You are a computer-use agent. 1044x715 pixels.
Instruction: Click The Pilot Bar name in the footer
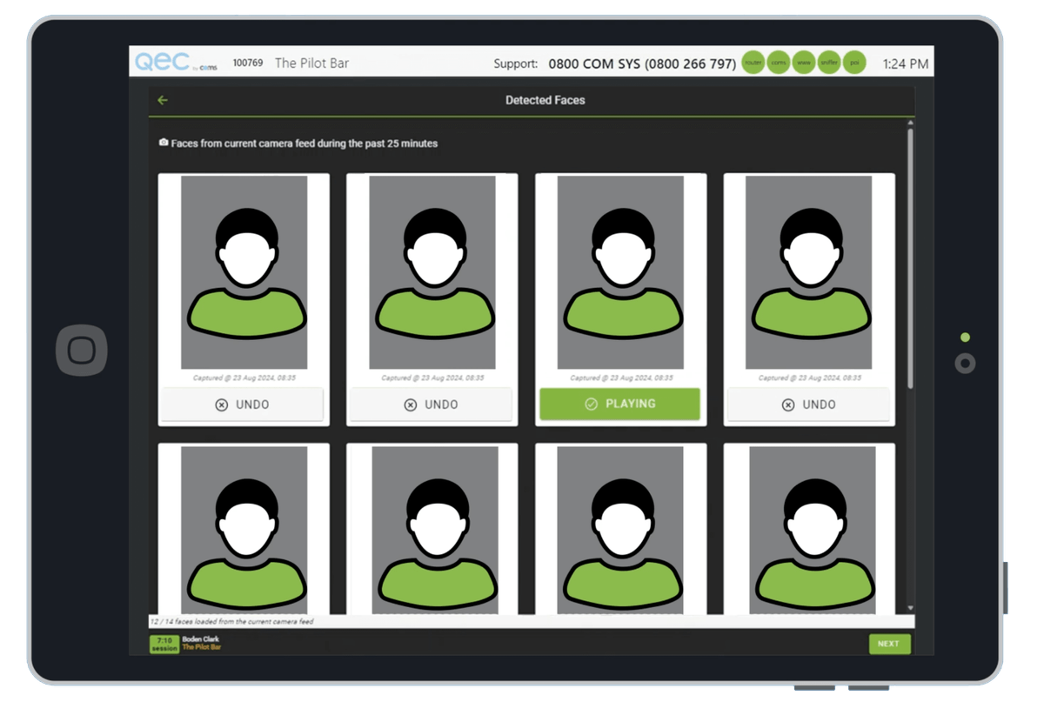click(x=201, y=649)
